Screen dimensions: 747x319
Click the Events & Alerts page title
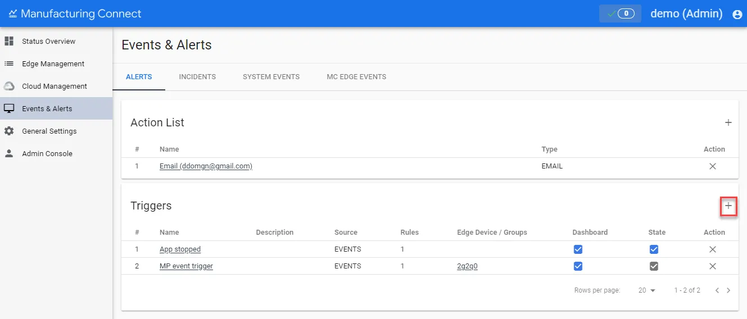tap(166, 45)
